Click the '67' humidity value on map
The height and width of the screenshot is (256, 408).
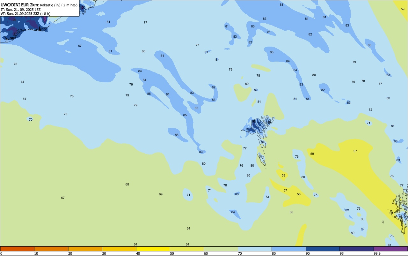63,198
